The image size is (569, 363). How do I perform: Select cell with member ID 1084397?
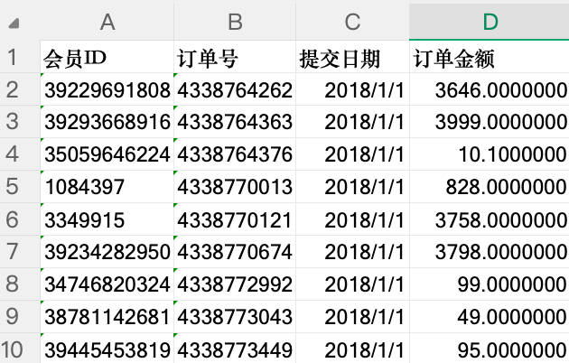pyautogui.click(x=107, y=186)
